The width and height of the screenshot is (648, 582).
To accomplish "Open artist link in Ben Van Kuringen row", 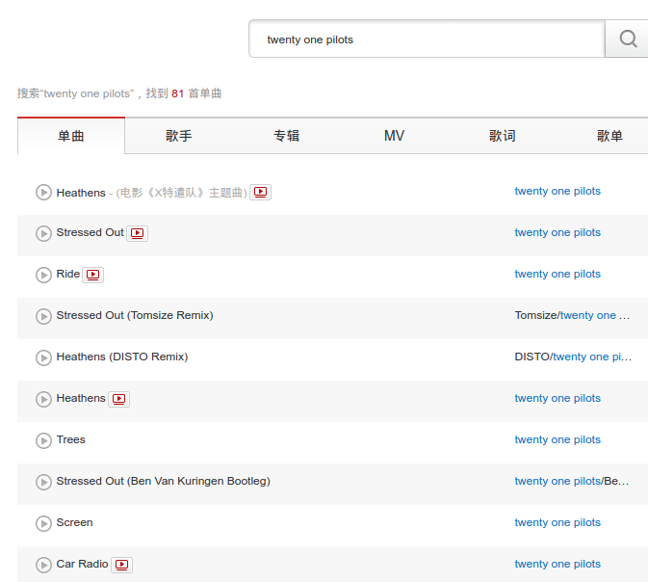I will coord(557,481).
